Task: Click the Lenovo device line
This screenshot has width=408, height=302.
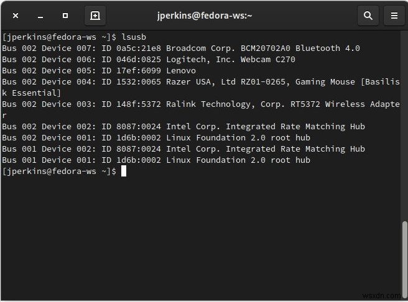Action: click(99, 70)
